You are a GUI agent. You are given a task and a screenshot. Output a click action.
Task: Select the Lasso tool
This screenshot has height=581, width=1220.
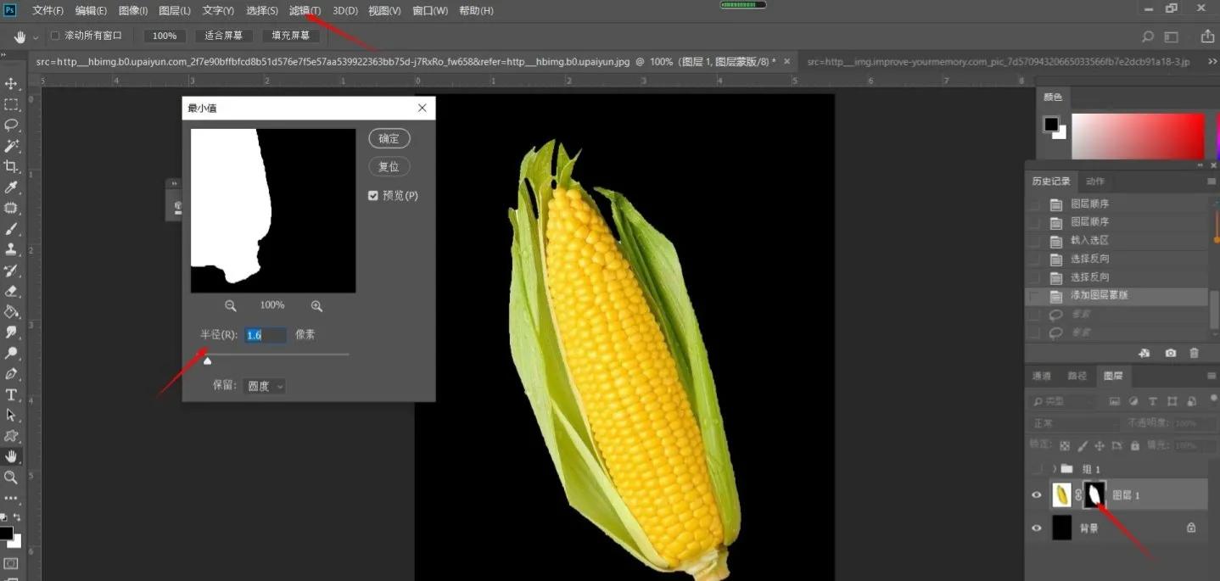pyautogui.click(x=11, y=125)
